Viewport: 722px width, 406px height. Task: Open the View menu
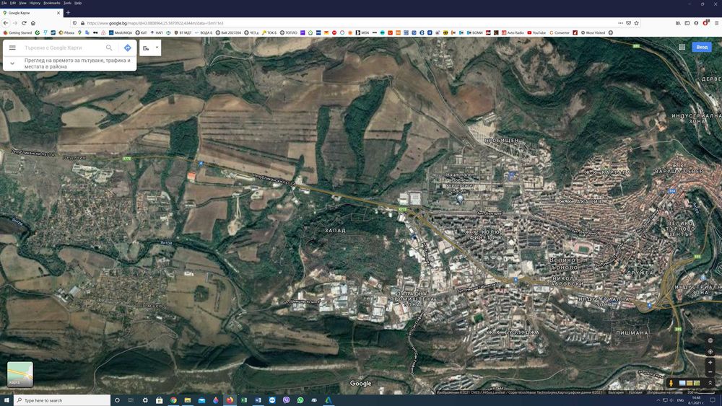(22, 3)
